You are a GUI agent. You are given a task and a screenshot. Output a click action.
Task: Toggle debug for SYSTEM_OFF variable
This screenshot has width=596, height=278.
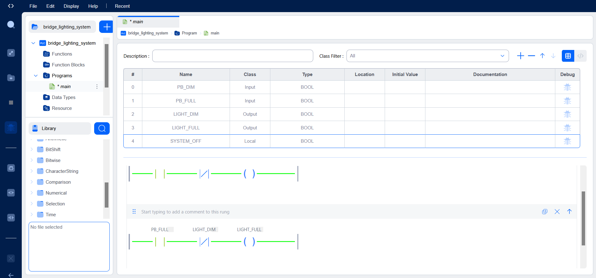[x=567, y=141]
